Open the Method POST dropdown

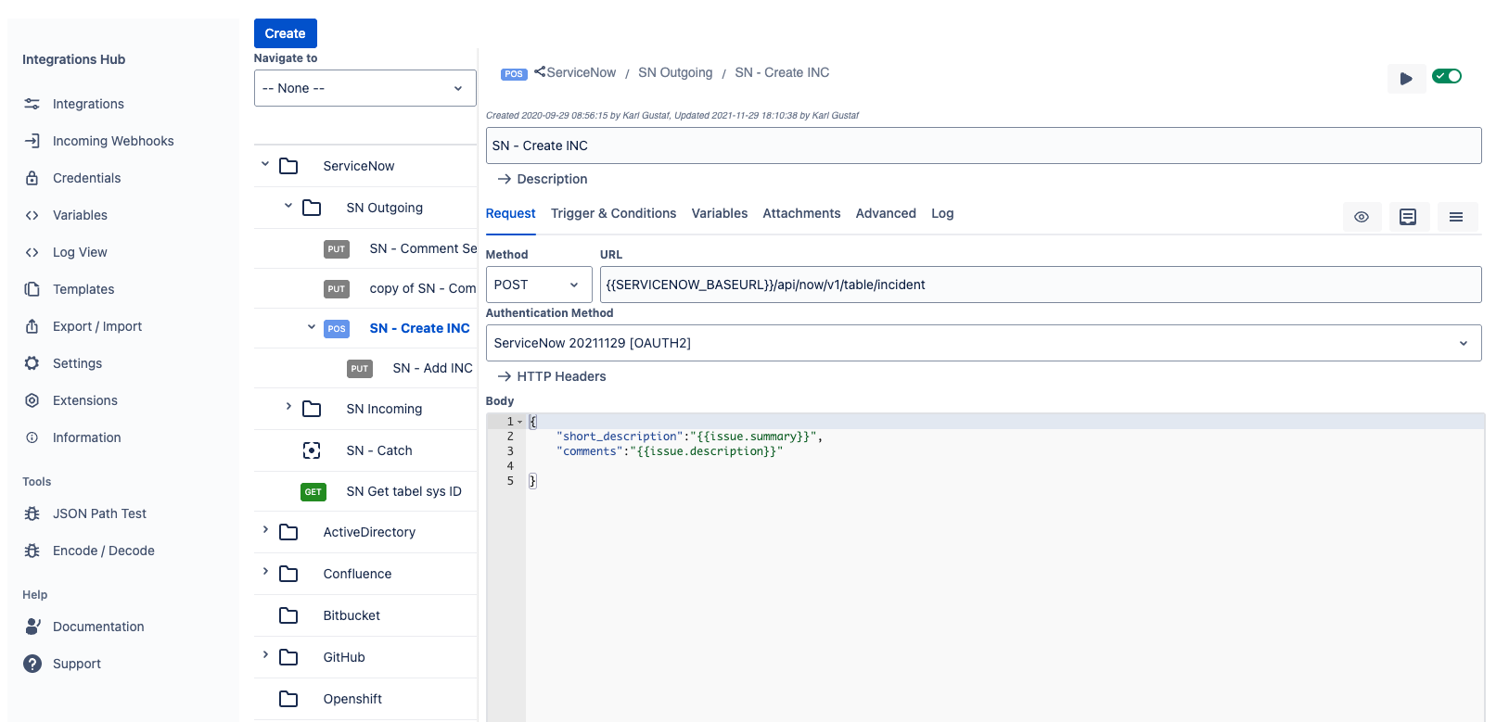pyautogui.click(x=539, y=285)
